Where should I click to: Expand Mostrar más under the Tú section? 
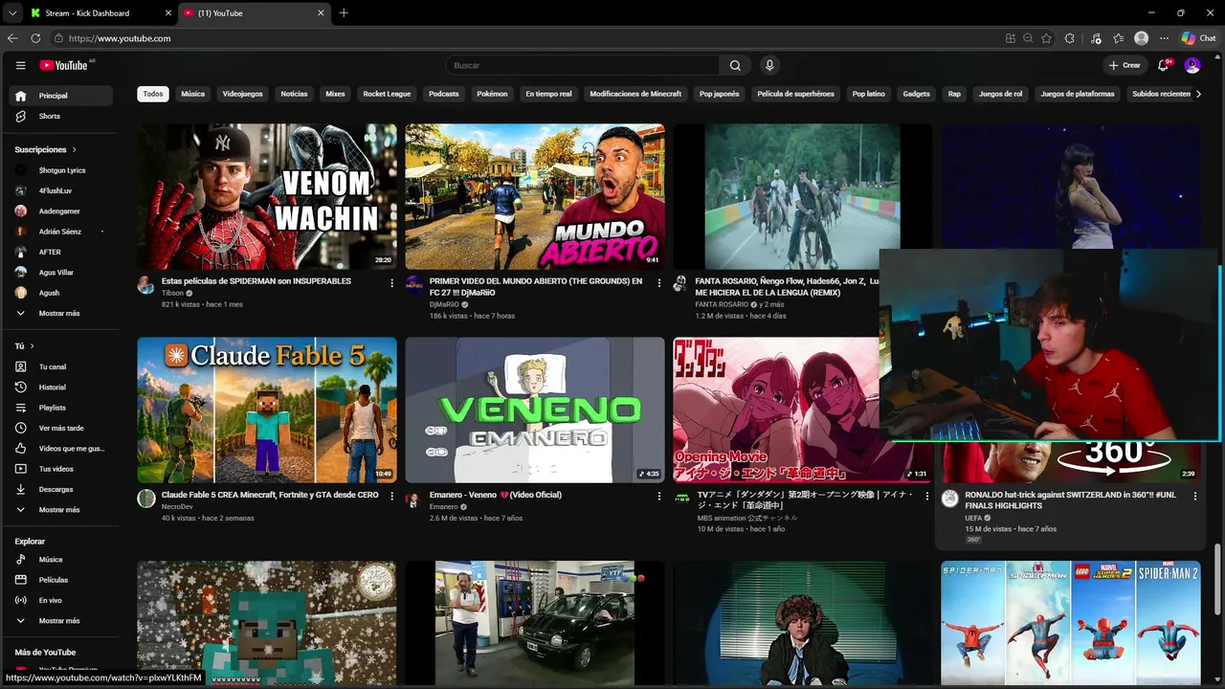pos(62,510)
